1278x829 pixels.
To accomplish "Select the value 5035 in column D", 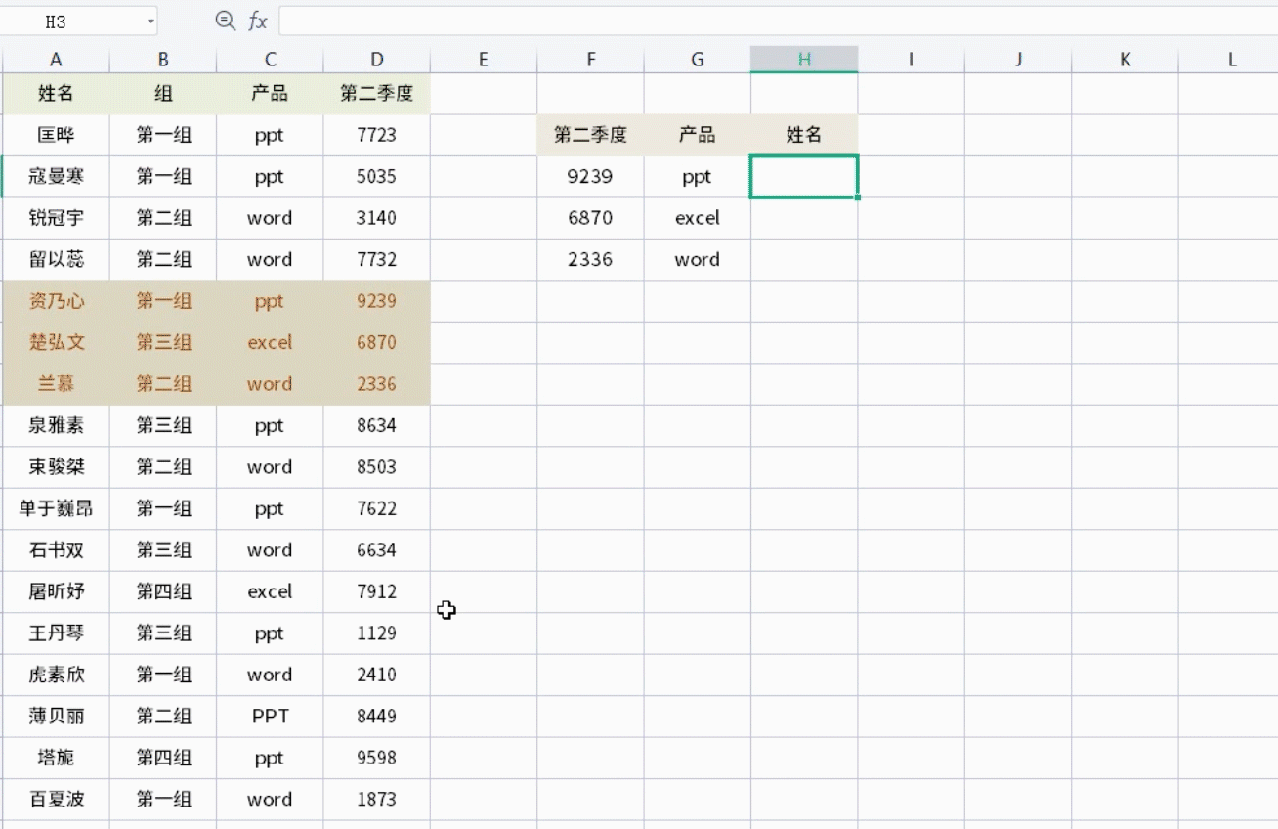I will pos(377,177).
